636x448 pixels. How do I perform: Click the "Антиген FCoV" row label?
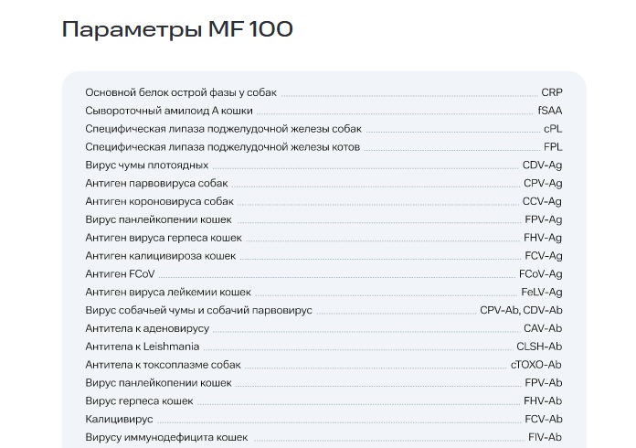click(x=117, y=274)
